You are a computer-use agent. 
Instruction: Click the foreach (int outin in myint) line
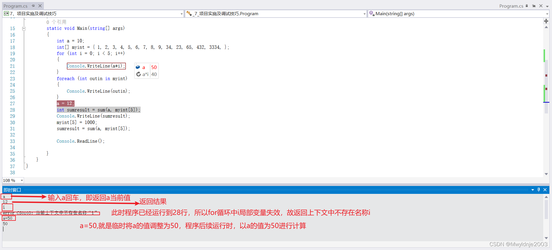tap(92, 79)
